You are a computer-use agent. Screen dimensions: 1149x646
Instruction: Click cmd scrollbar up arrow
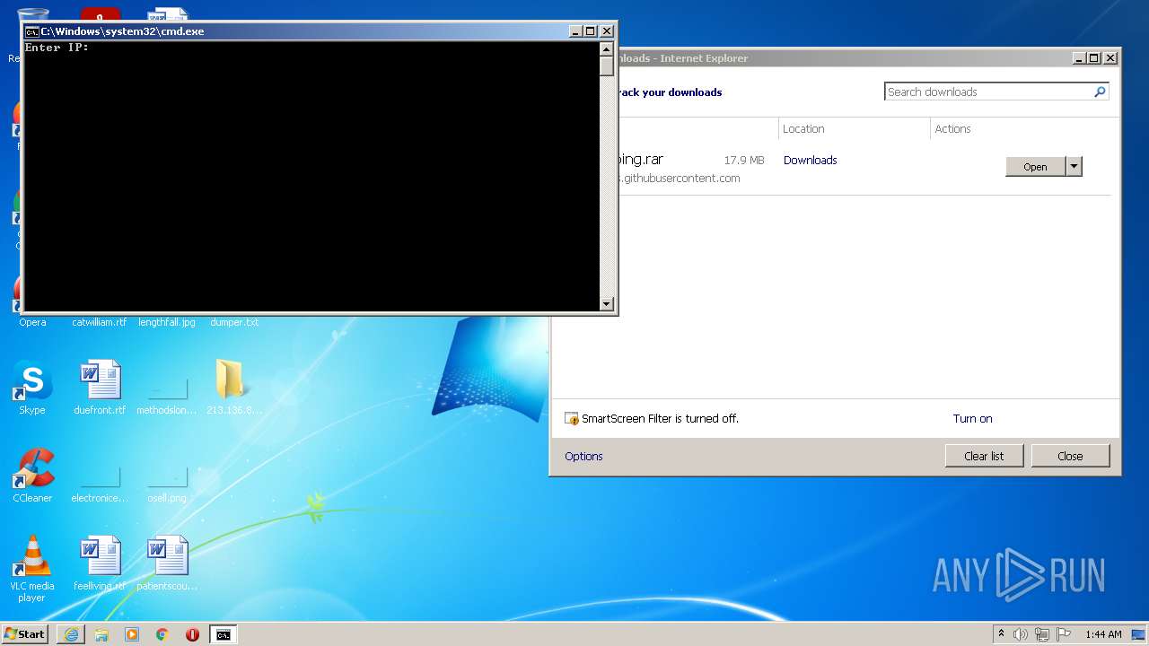[607, 48]
